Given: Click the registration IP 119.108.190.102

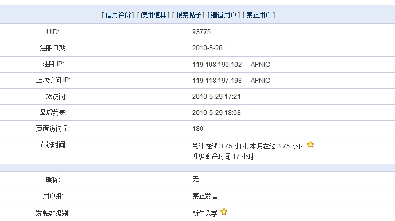Looking at the screenshot, I should 217,65.
